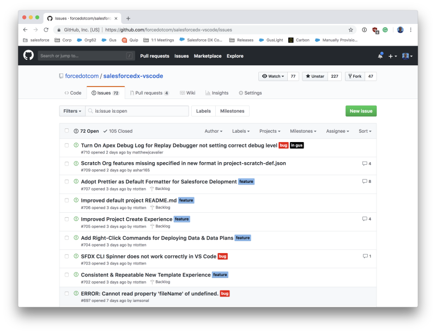The width and height of the screenshot is (436, 333).
Task: Check the box for Consistent & Repeatable issue
Action: click(66, 275)
